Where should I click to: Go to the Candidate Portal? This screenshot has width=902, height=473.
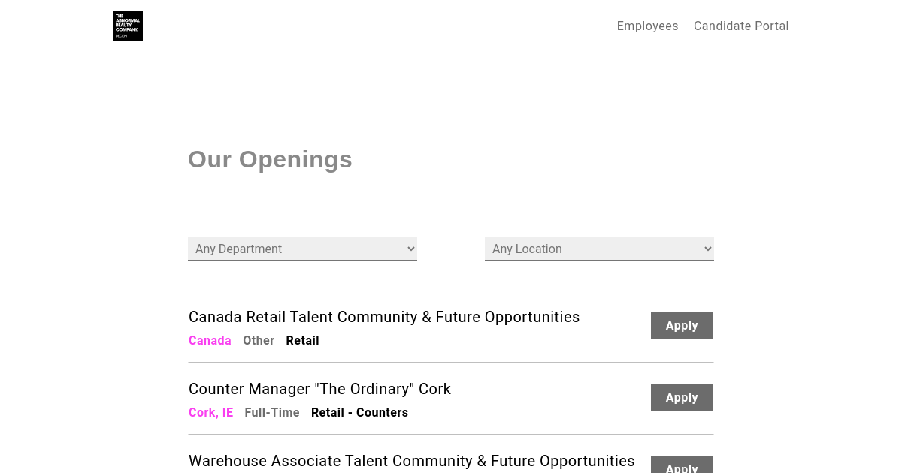tap(741, 26)
